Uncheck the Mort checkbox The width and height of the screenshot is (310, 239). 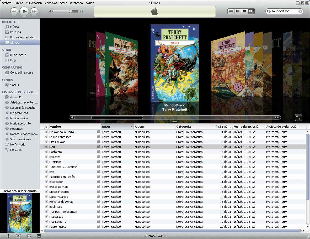pyautogui.click(x=46, y=147)
